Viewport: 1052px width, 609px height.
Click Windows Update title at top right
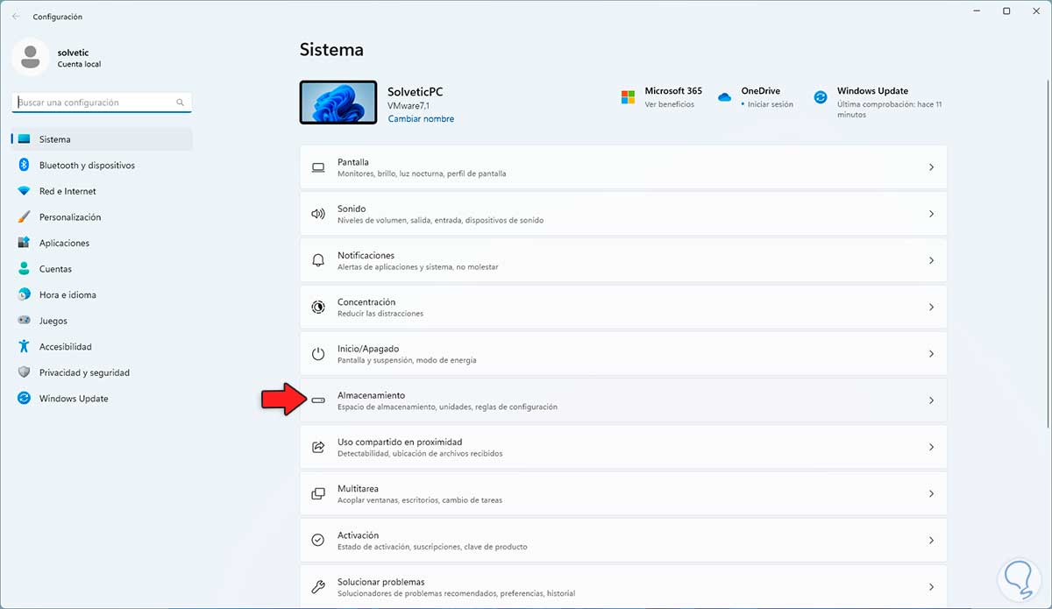tap(872, 90)
